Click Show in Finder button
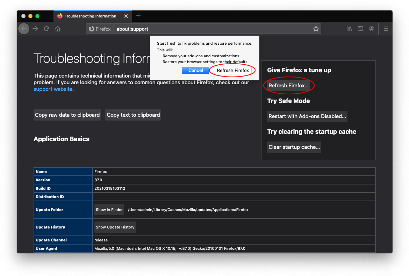409x276 pixels. pyautogui.click(x=109, y=210)
